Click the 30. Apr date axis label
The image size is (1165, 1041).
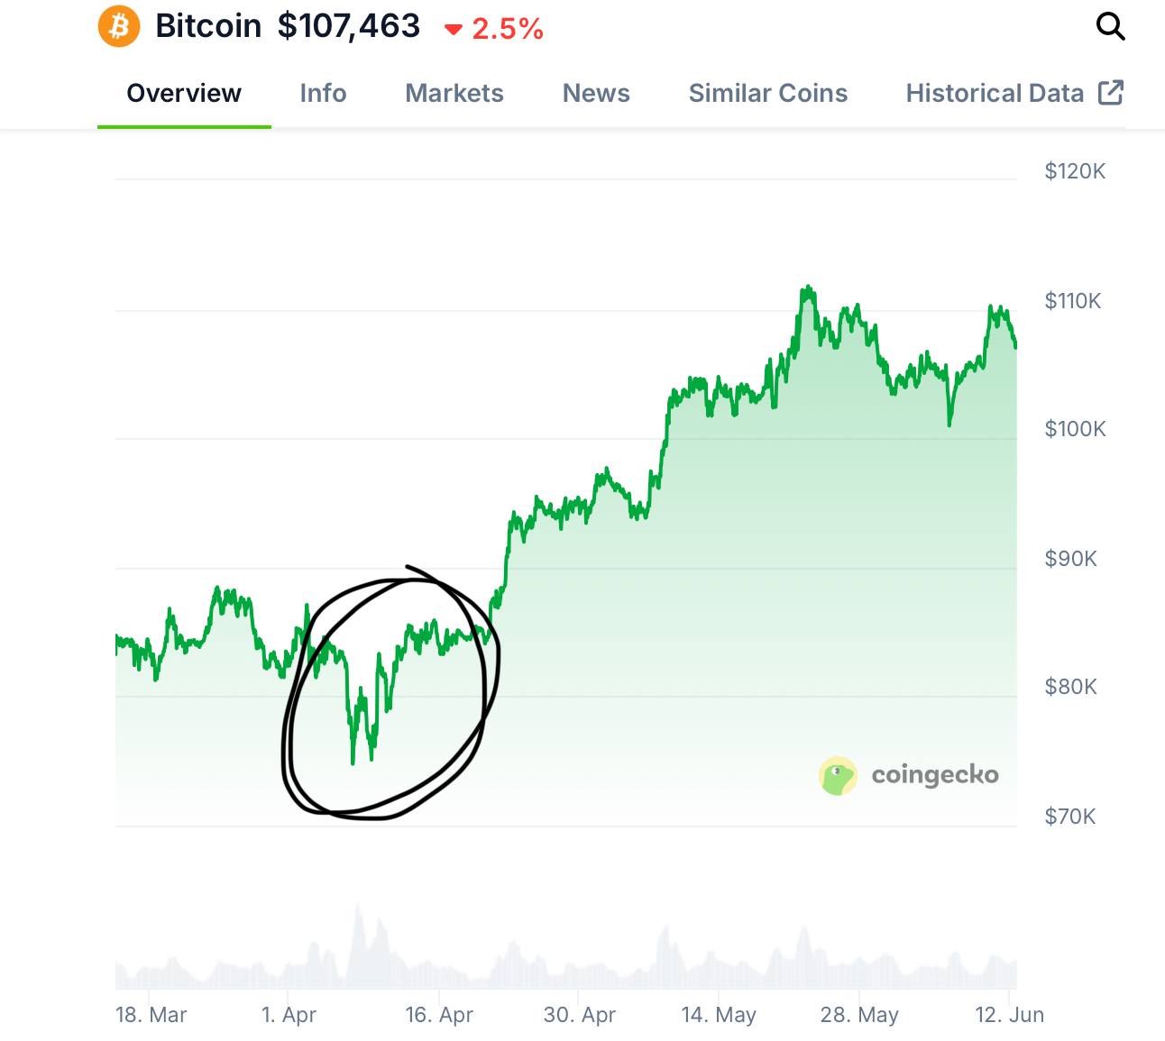(579, 1015)
